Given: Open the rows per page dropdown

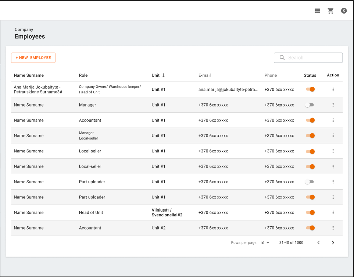Looking at the screenshot, I should (x=265, y=243).
